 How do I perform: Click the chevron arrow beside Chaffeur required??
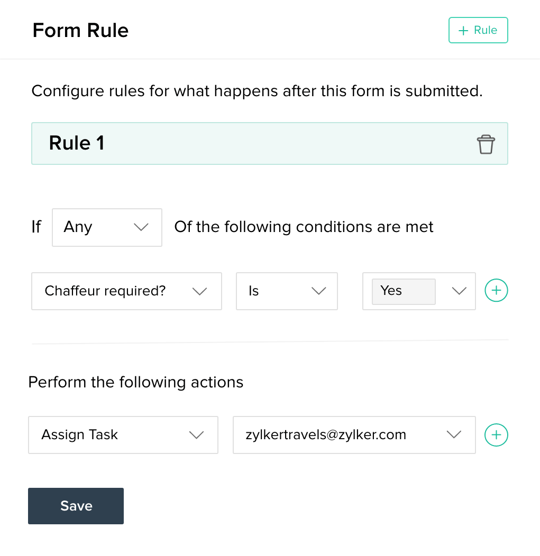tap(199, 291)
